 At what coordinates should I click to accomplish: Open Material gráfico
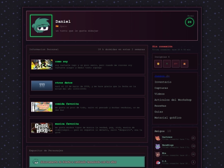[x=168, y=118]
